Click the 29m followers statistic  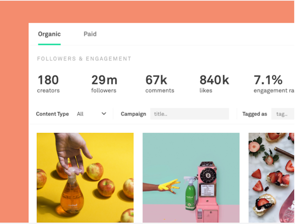[x=104, y=84]
